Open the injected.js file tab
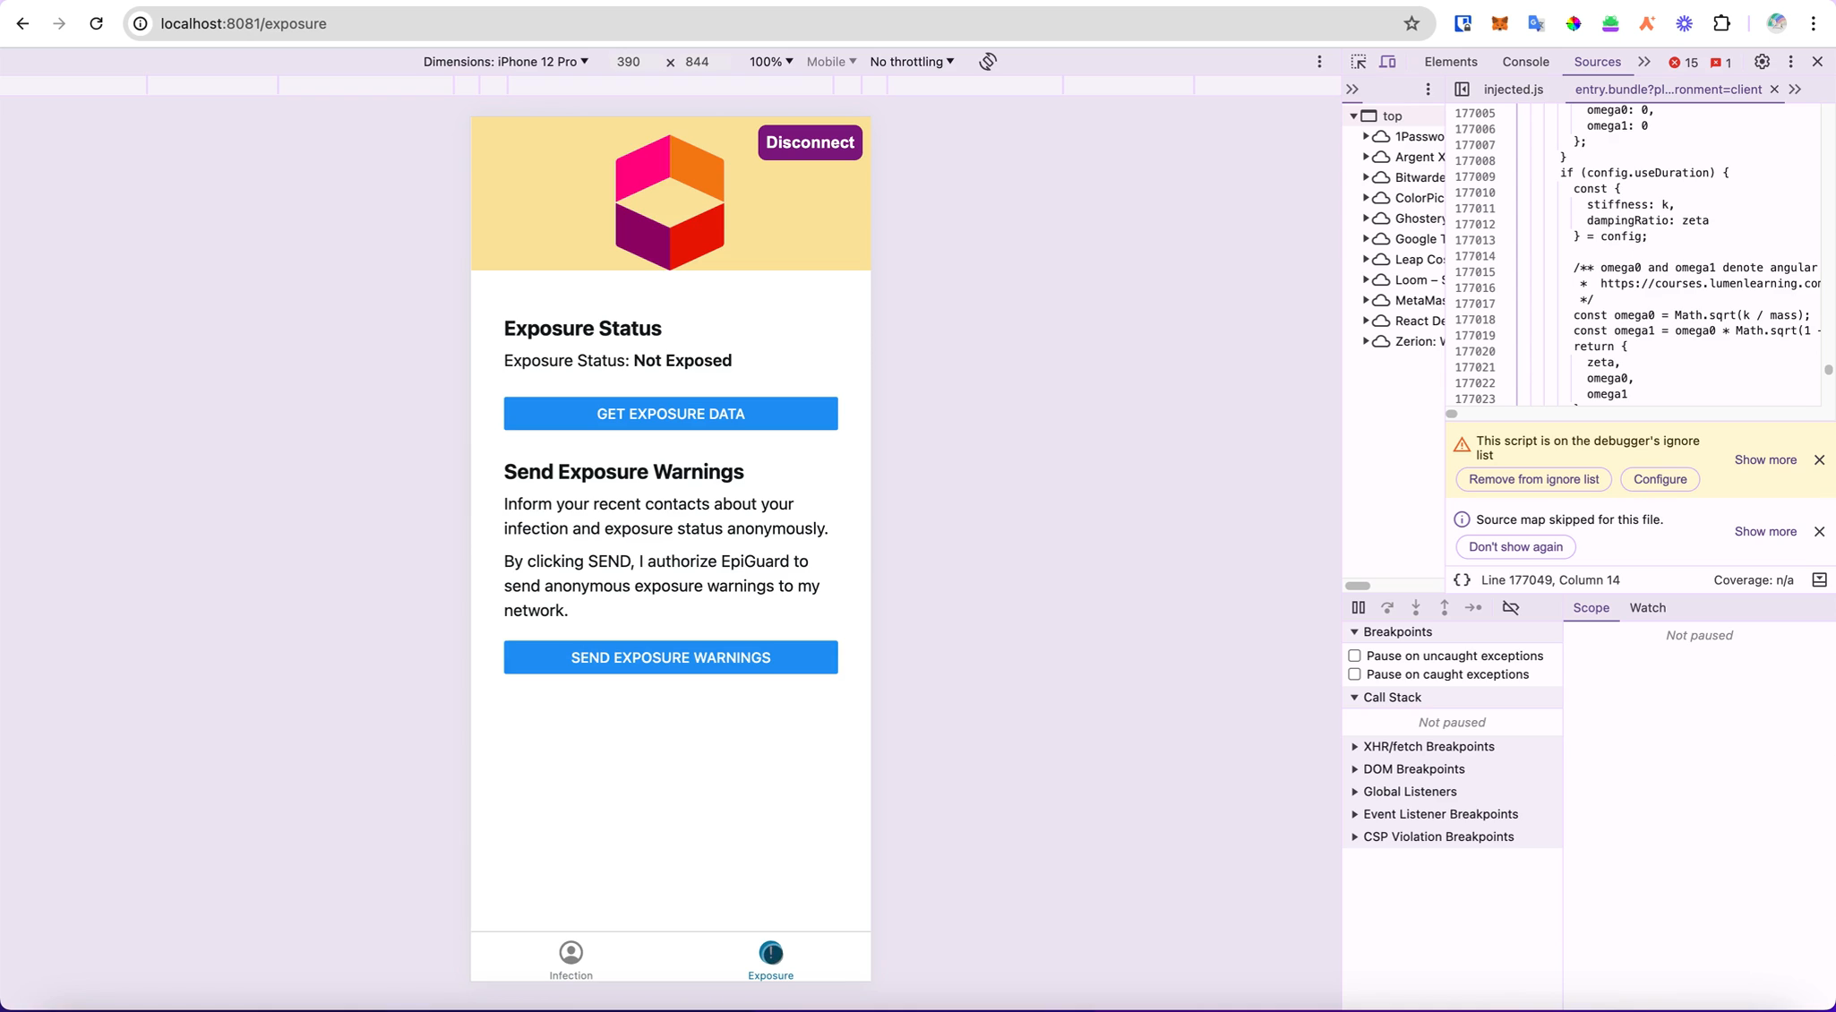1836x1012 pixels. tap(1513, 90)
